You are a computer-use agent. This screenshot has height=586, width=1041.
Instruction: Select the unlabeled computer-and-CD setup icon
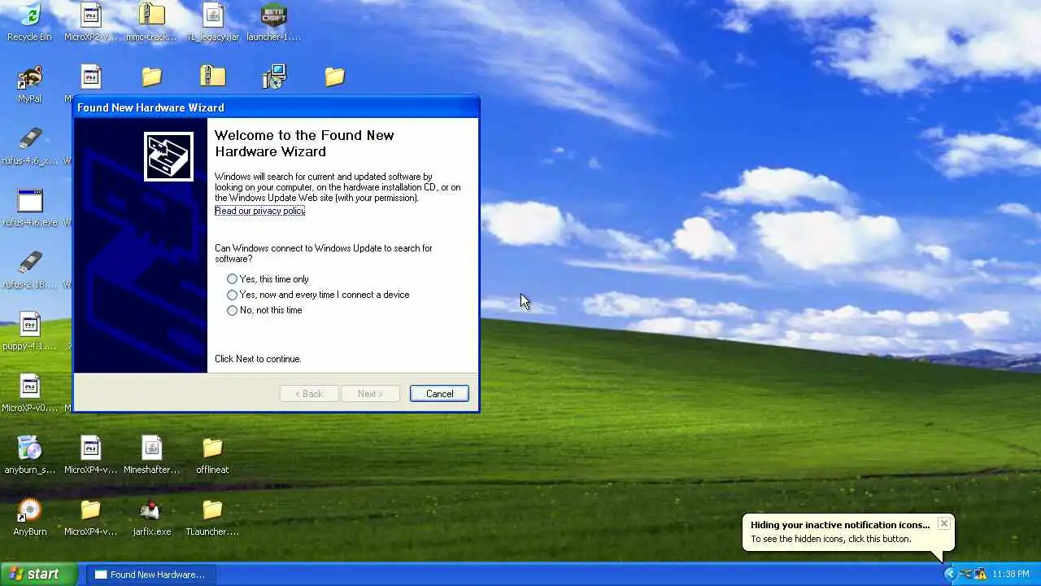tap(274, 77)
